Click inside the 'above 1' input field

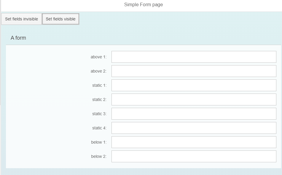[193, 57]
